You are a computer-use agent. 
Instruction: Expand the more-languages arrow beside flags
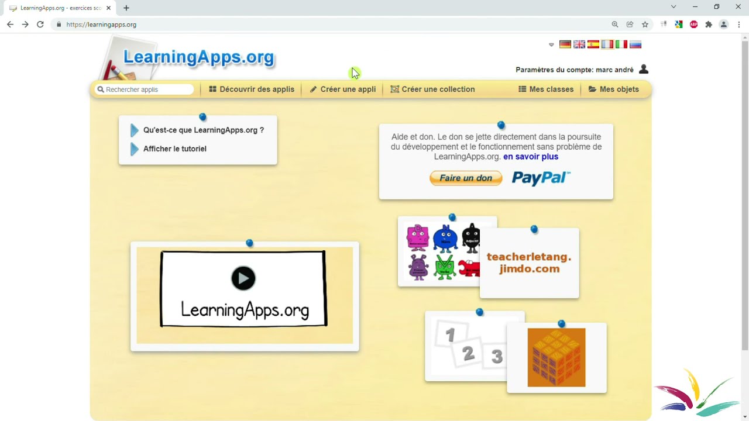(551, 45)
